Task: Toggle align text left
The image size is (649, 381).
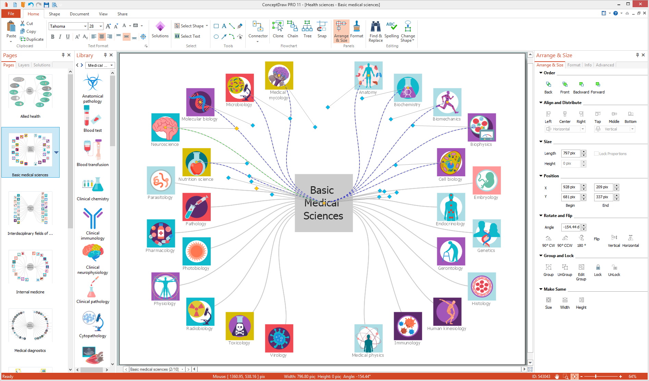Action: (x=94, y=37)
